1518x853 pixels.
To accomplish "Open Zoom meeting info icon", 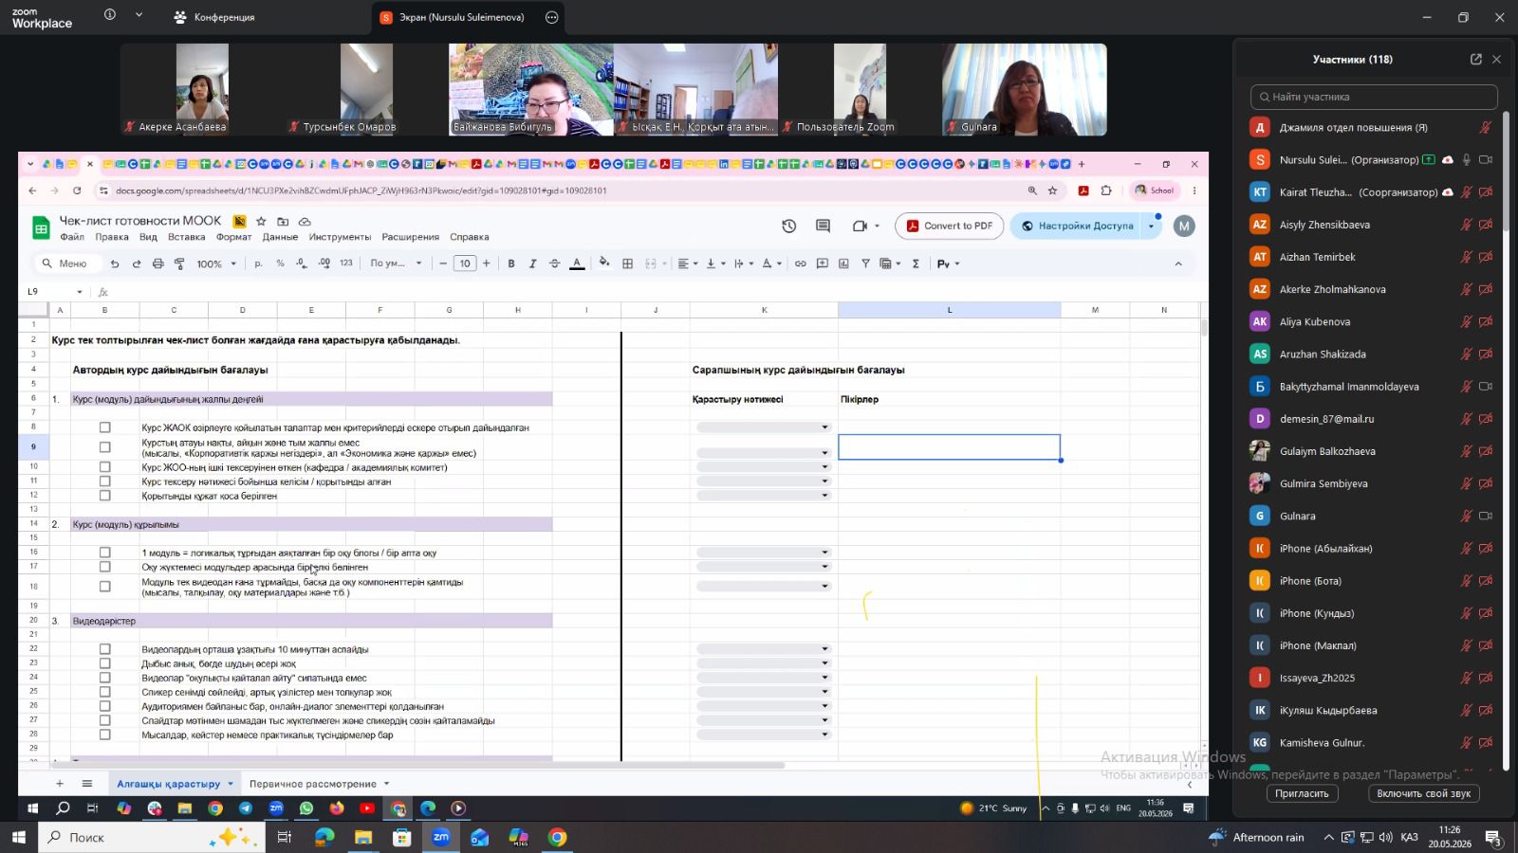I will 110,15.
